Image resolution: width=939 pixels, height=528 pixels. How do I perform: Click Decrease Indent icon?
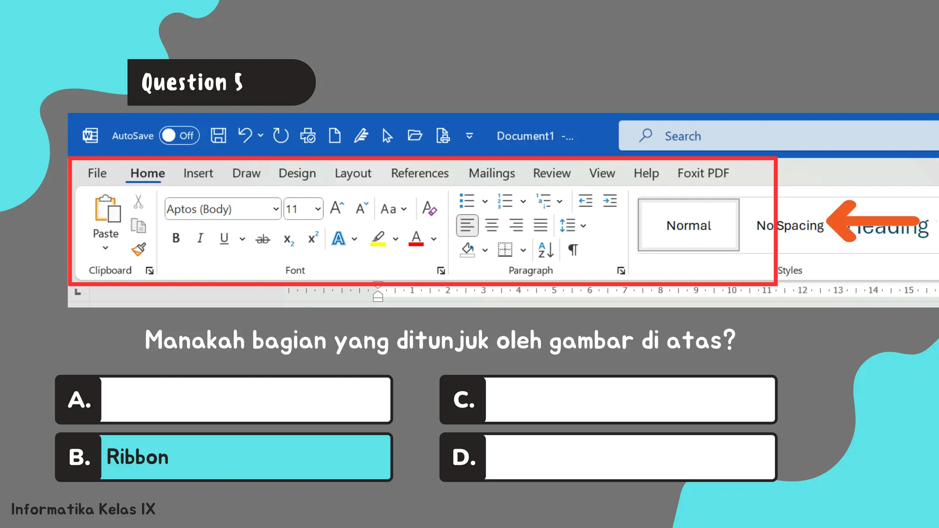[x=585, y=201]
